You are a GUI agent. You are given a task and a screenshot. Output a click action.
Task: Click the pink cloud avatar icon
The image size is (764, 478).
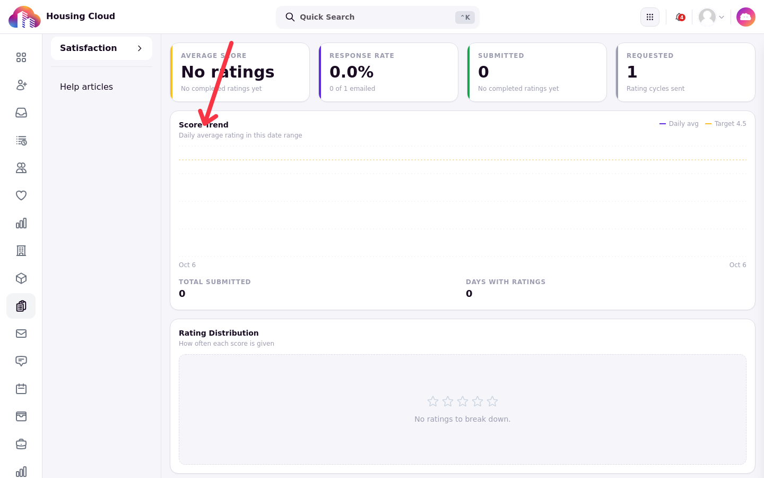click(x=746, y=17)
